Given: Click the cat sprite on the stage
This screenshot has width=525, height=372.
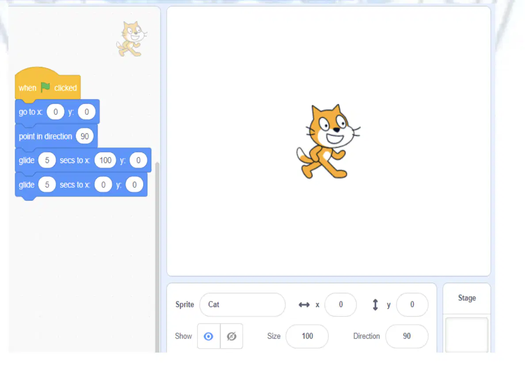Looking at the screenshot, I should (328, 141).
